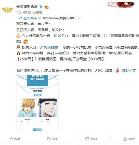
Task: Open the 网页链接 voting link
Action: [x=51, y=47]
